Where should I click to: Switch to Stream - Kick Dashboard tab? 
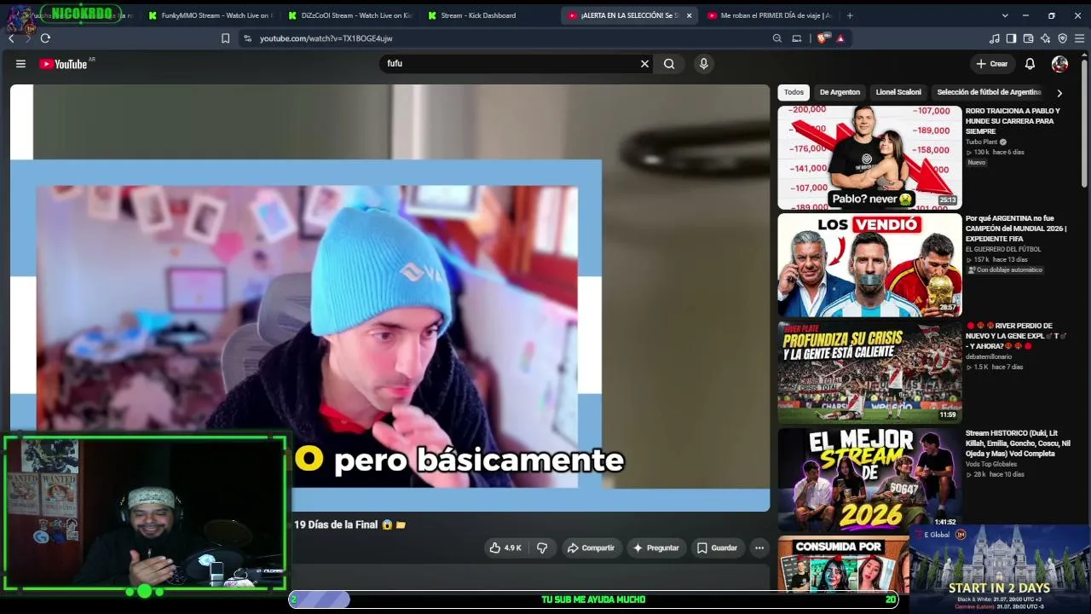coord(488,15)
